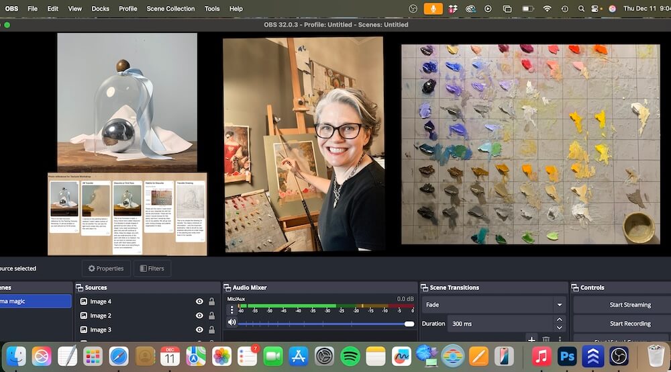Open the Fade transition dropdown

(493, 304)
